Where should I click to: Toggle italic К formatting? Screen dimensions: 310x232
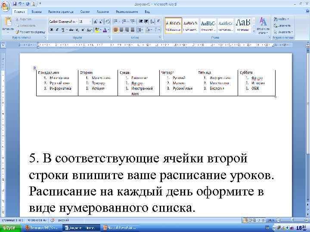click(57, 30)
